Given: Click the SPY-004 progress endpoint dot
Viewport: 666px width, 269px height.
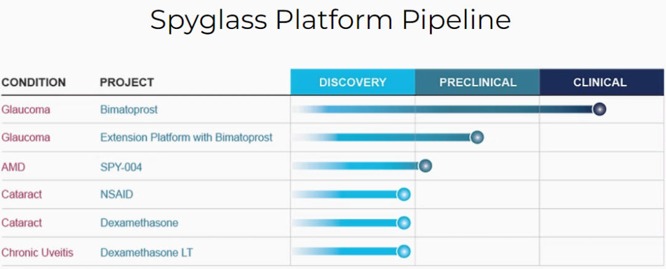Looking at the screenshot, I should [425, 166].
